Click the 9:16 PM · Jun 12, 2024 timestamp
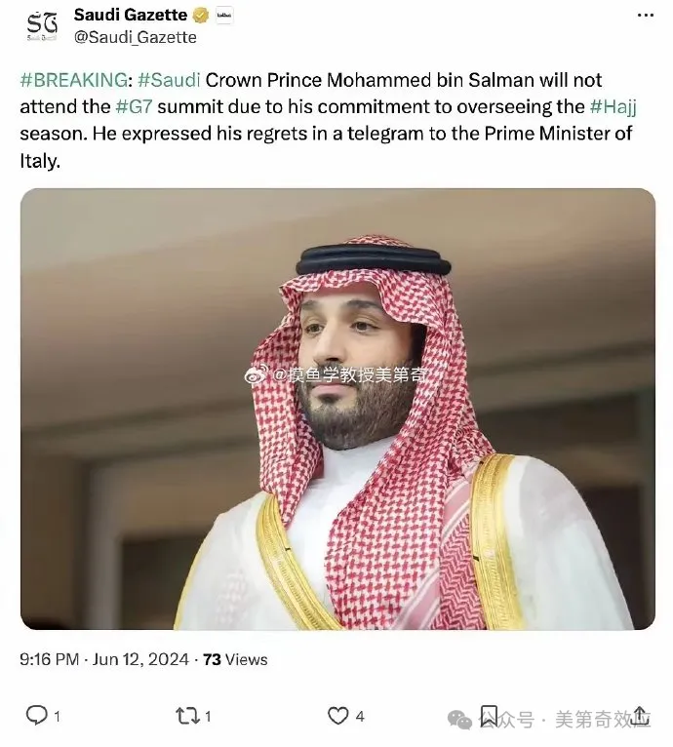This screenshot has height=747, width=673. (105, 659)
